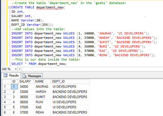The height and width of the screenshot is (116, 163).
Task: Click the RUHI name cell
Action: (x=42, y=102)
